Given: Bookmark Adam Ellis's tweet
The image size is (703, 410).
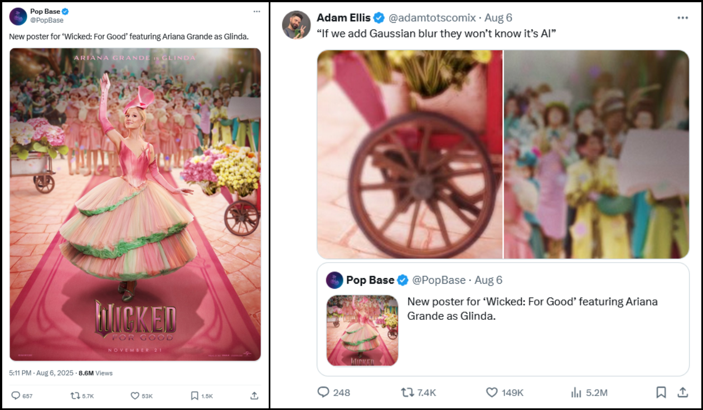Looking at the screenshot, I should (x=661, y=392).
